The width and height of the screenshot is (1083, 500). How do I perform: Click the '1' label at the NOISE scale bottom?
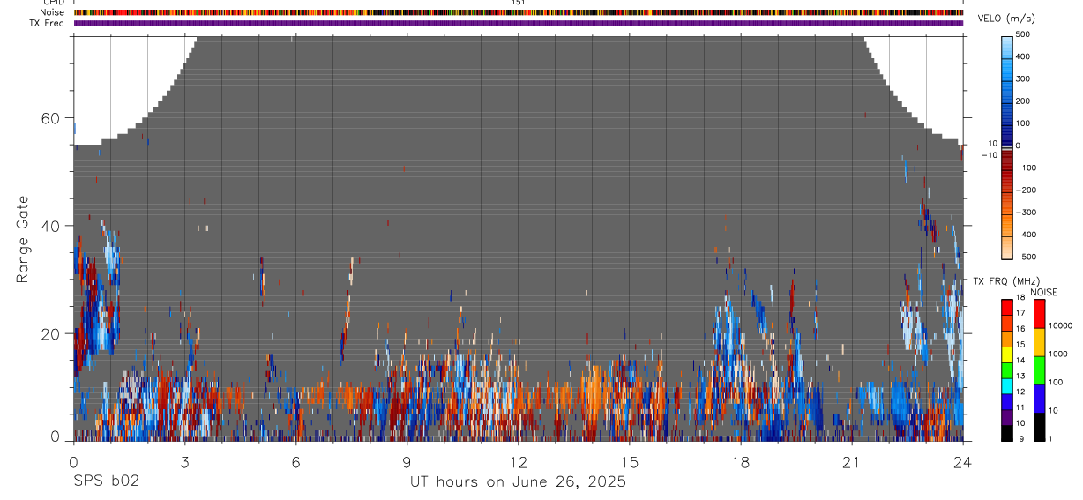pos(1049,438)
